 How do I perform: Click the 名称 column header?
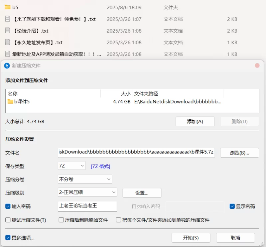click(53, 93)
